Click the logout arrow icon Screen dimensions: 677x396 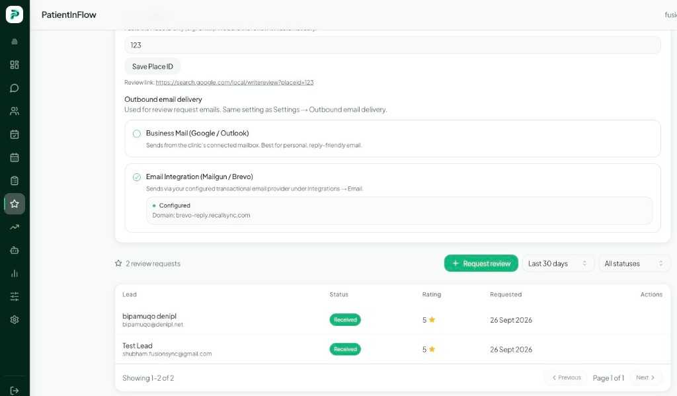click(x=15, y=391)
